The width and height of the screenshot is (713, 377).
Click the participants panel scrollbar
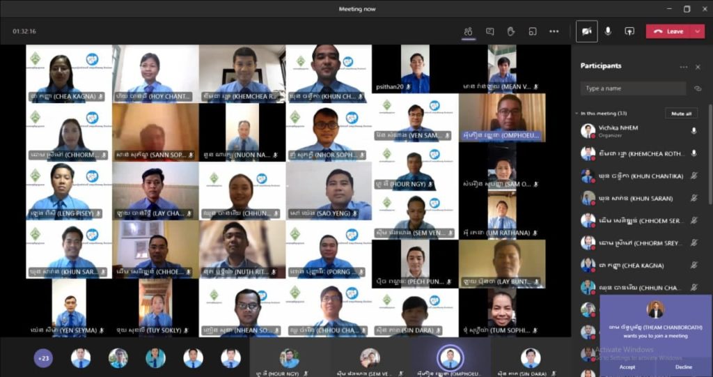tap(710, 155)
